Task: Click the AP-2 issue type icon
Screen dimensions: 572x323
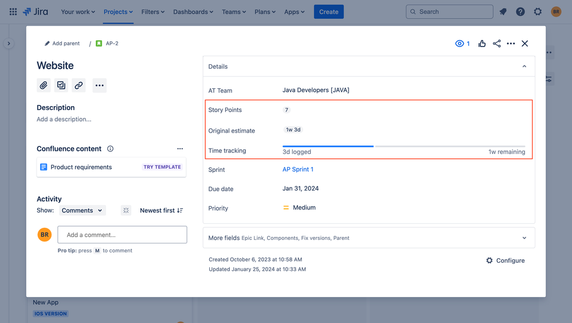Action: [x=99, y=44]
